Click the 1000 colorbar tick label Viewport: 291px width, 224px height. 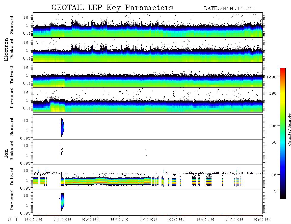click(271, 77)
